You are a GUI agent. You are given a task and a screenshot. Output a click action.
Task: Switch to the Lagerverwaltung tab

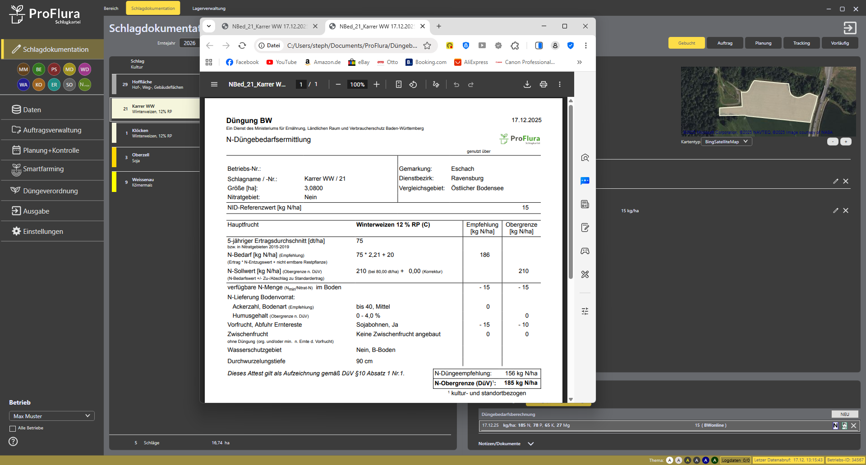[209, 9]
